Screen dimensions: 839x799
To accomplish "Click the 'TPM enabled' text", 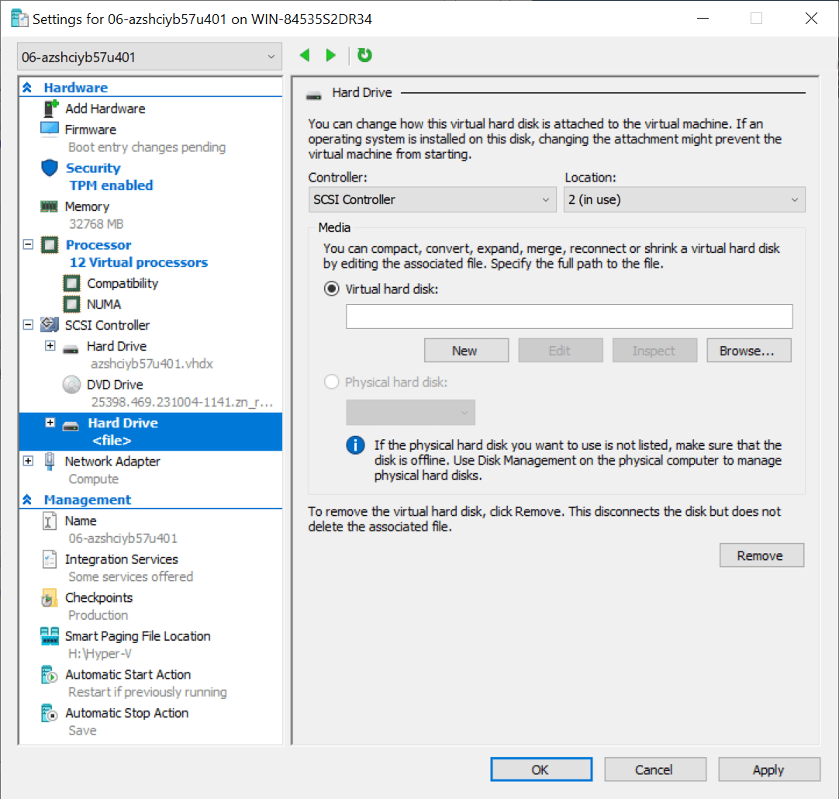I will click(112, 185).
